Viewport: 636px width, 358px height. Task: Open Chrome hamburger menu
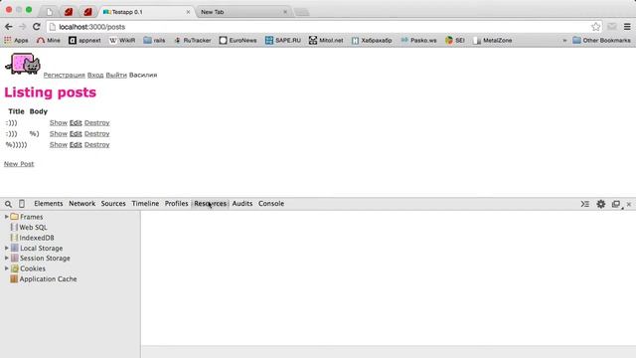[x=627, y=27]
